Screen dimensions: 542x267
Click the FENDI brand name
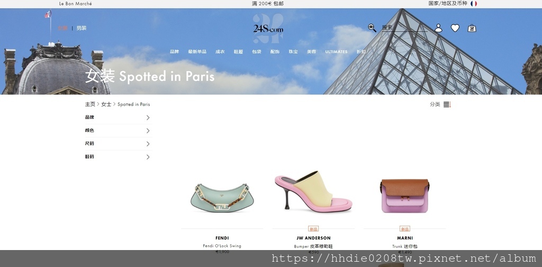click(222, 238)
